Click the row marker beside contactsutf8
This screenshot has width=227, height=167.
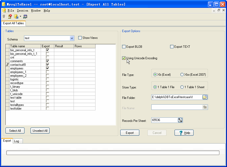point(8,65)
